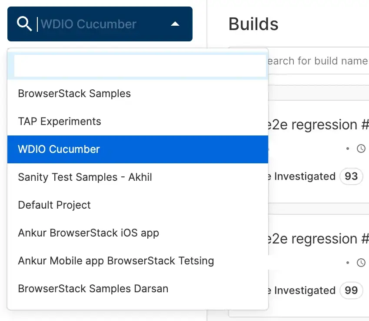Click the magnifier icon in project selector
Screen dimensions: 369x321
pyautogui.click(x=24, y=24)
